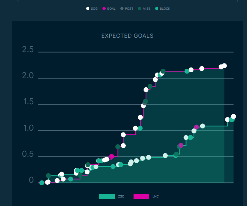Hide the BLOCK series via its label
Viewport: 247px width, 206px height.
[165, 8]
